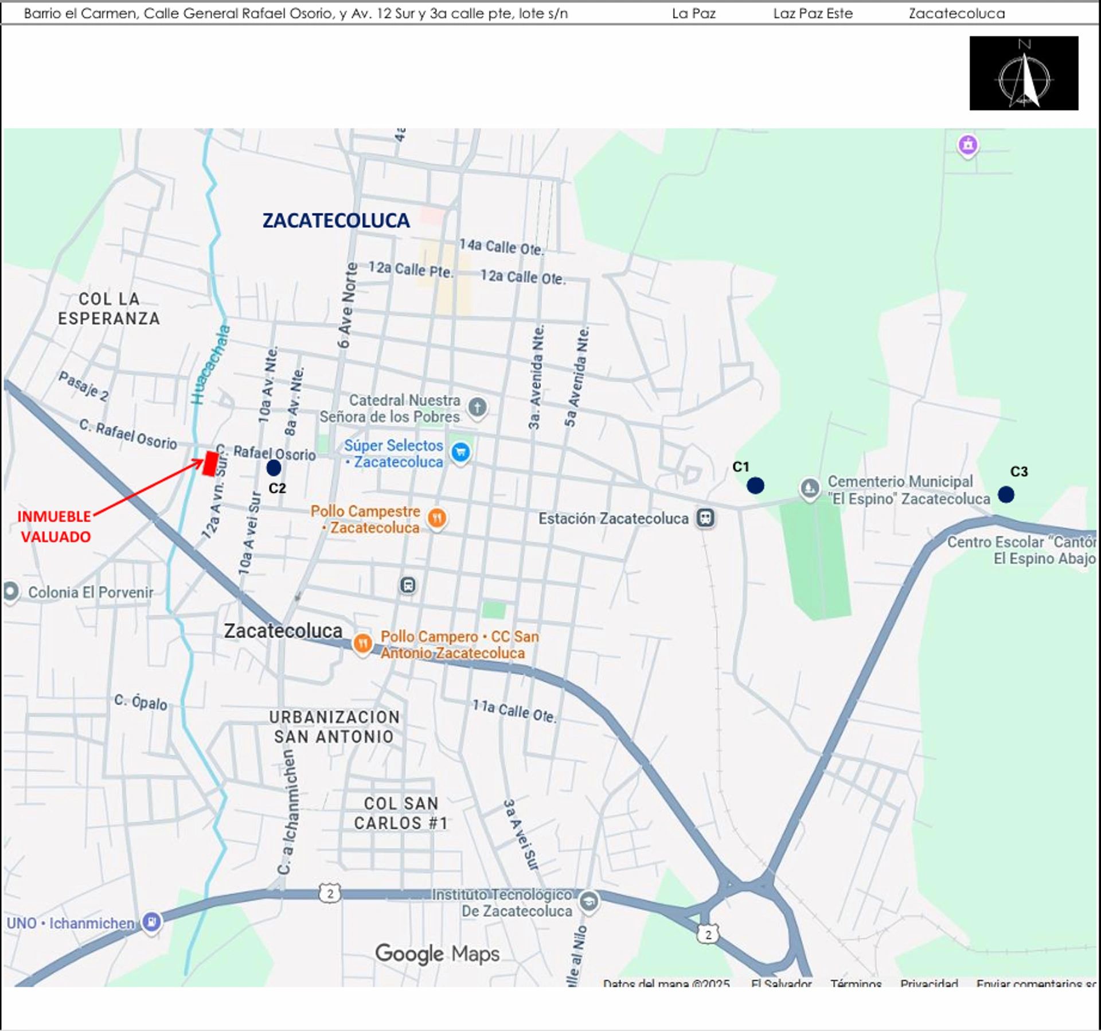Click the Súper Selectos shopping cart icon
This screenshot has height=1031, width=1101.
460,453
